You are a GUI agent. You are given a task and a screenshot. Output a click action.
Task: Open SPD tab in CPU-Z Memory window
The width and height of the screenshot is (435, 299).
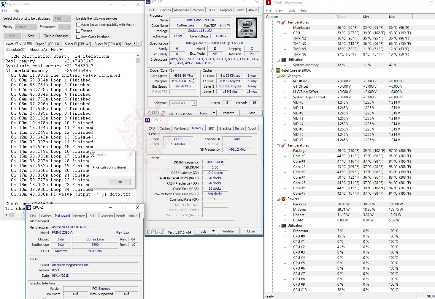(x=211, y=128)
